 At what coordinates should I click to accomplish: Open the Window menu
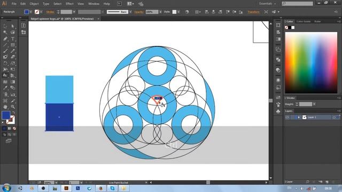click(94, 4)
